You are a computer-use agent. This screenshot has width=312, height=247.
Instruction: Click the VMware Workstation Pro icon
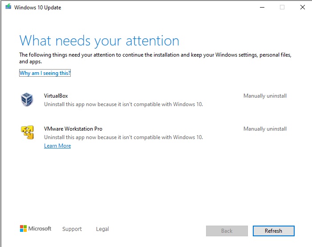click(27, 132)
